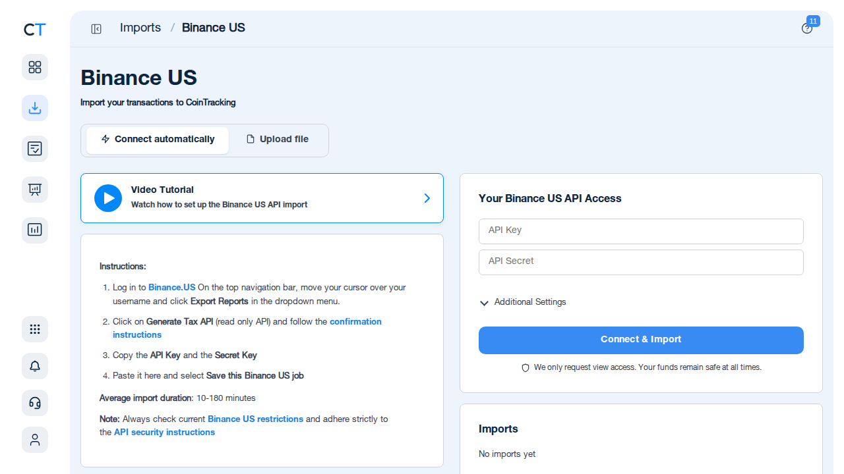Screen dimensions: 844x474
Task: Click chevron arrow on Video Tutorial card
Action: coord(427,198)
